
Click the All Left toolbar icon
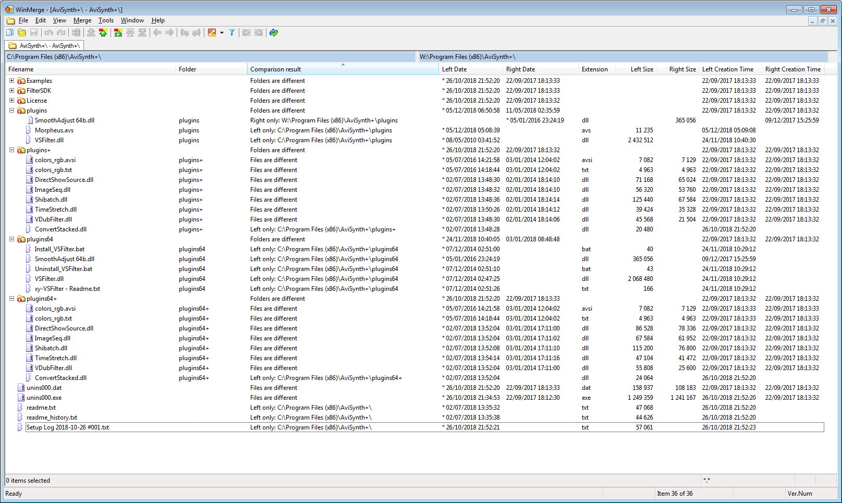click(x=259, y=33)
